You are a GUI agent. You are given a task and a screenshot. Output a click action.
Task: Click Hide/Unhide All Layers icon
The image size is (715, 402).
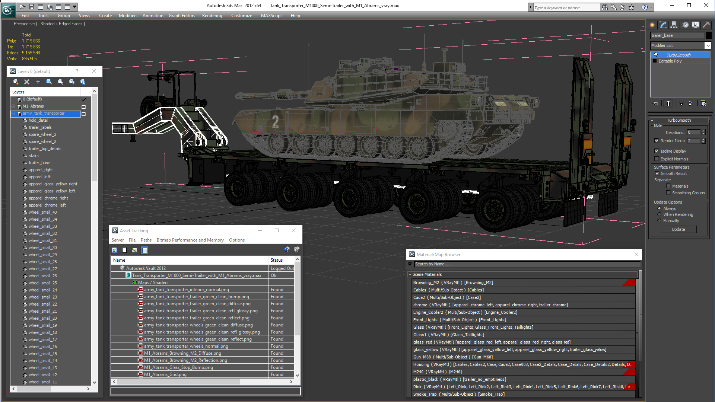(x=71, y=82)
